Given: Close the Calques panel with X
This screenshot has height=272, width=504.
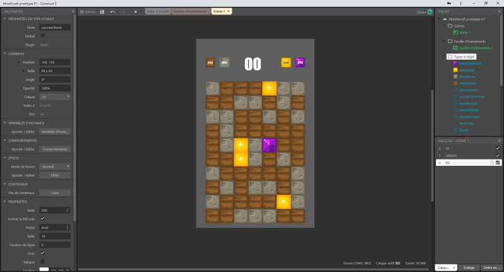Looking at the screenshot, I should [499, 141].
